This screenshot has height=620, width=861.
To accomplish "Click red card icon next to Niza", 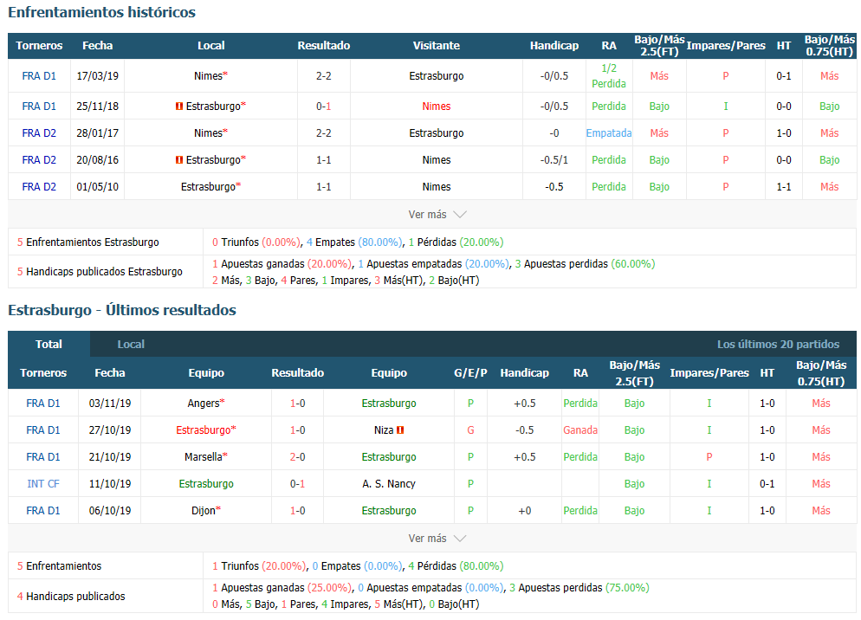I will click(400, 430).
